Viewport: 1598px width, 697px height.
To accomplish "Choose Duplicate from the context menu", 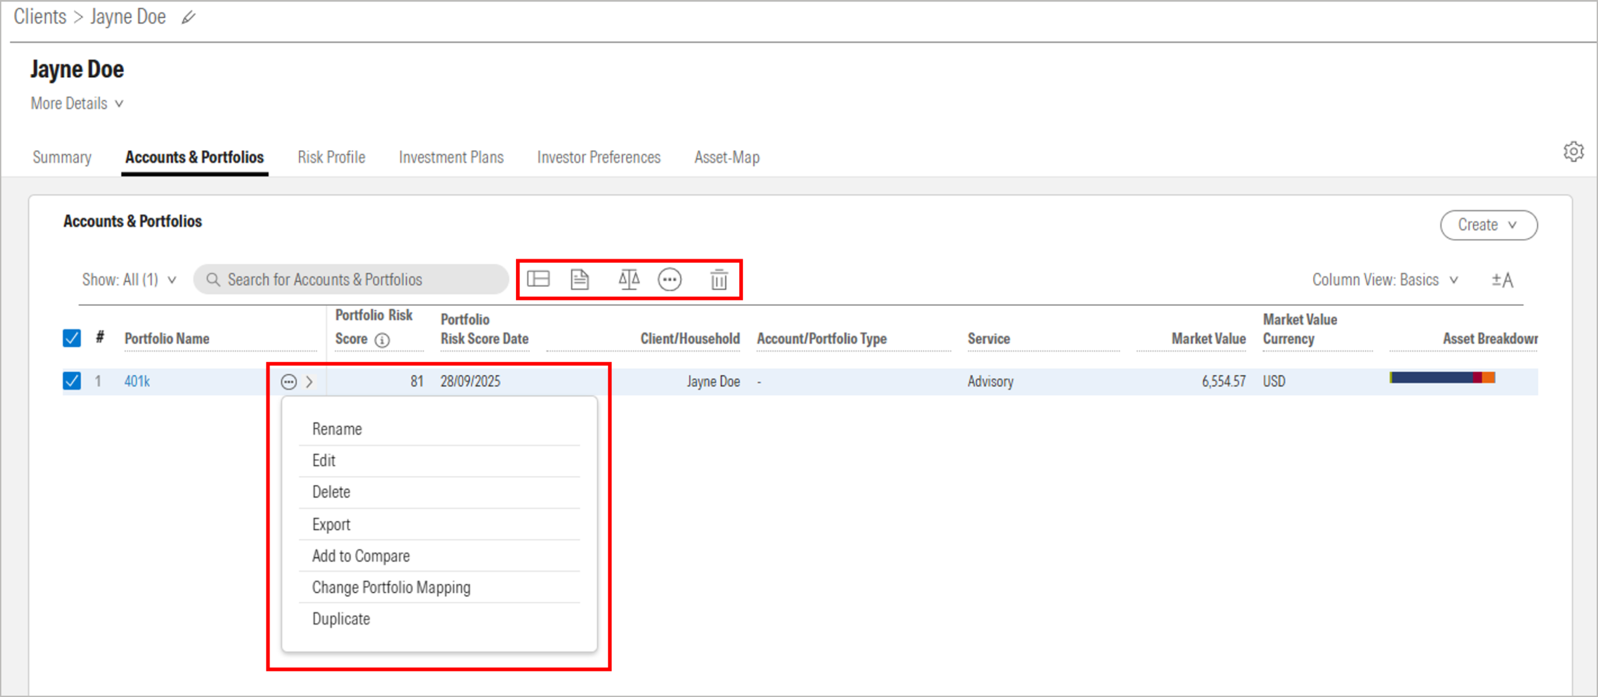I will [x=439, y=619].
